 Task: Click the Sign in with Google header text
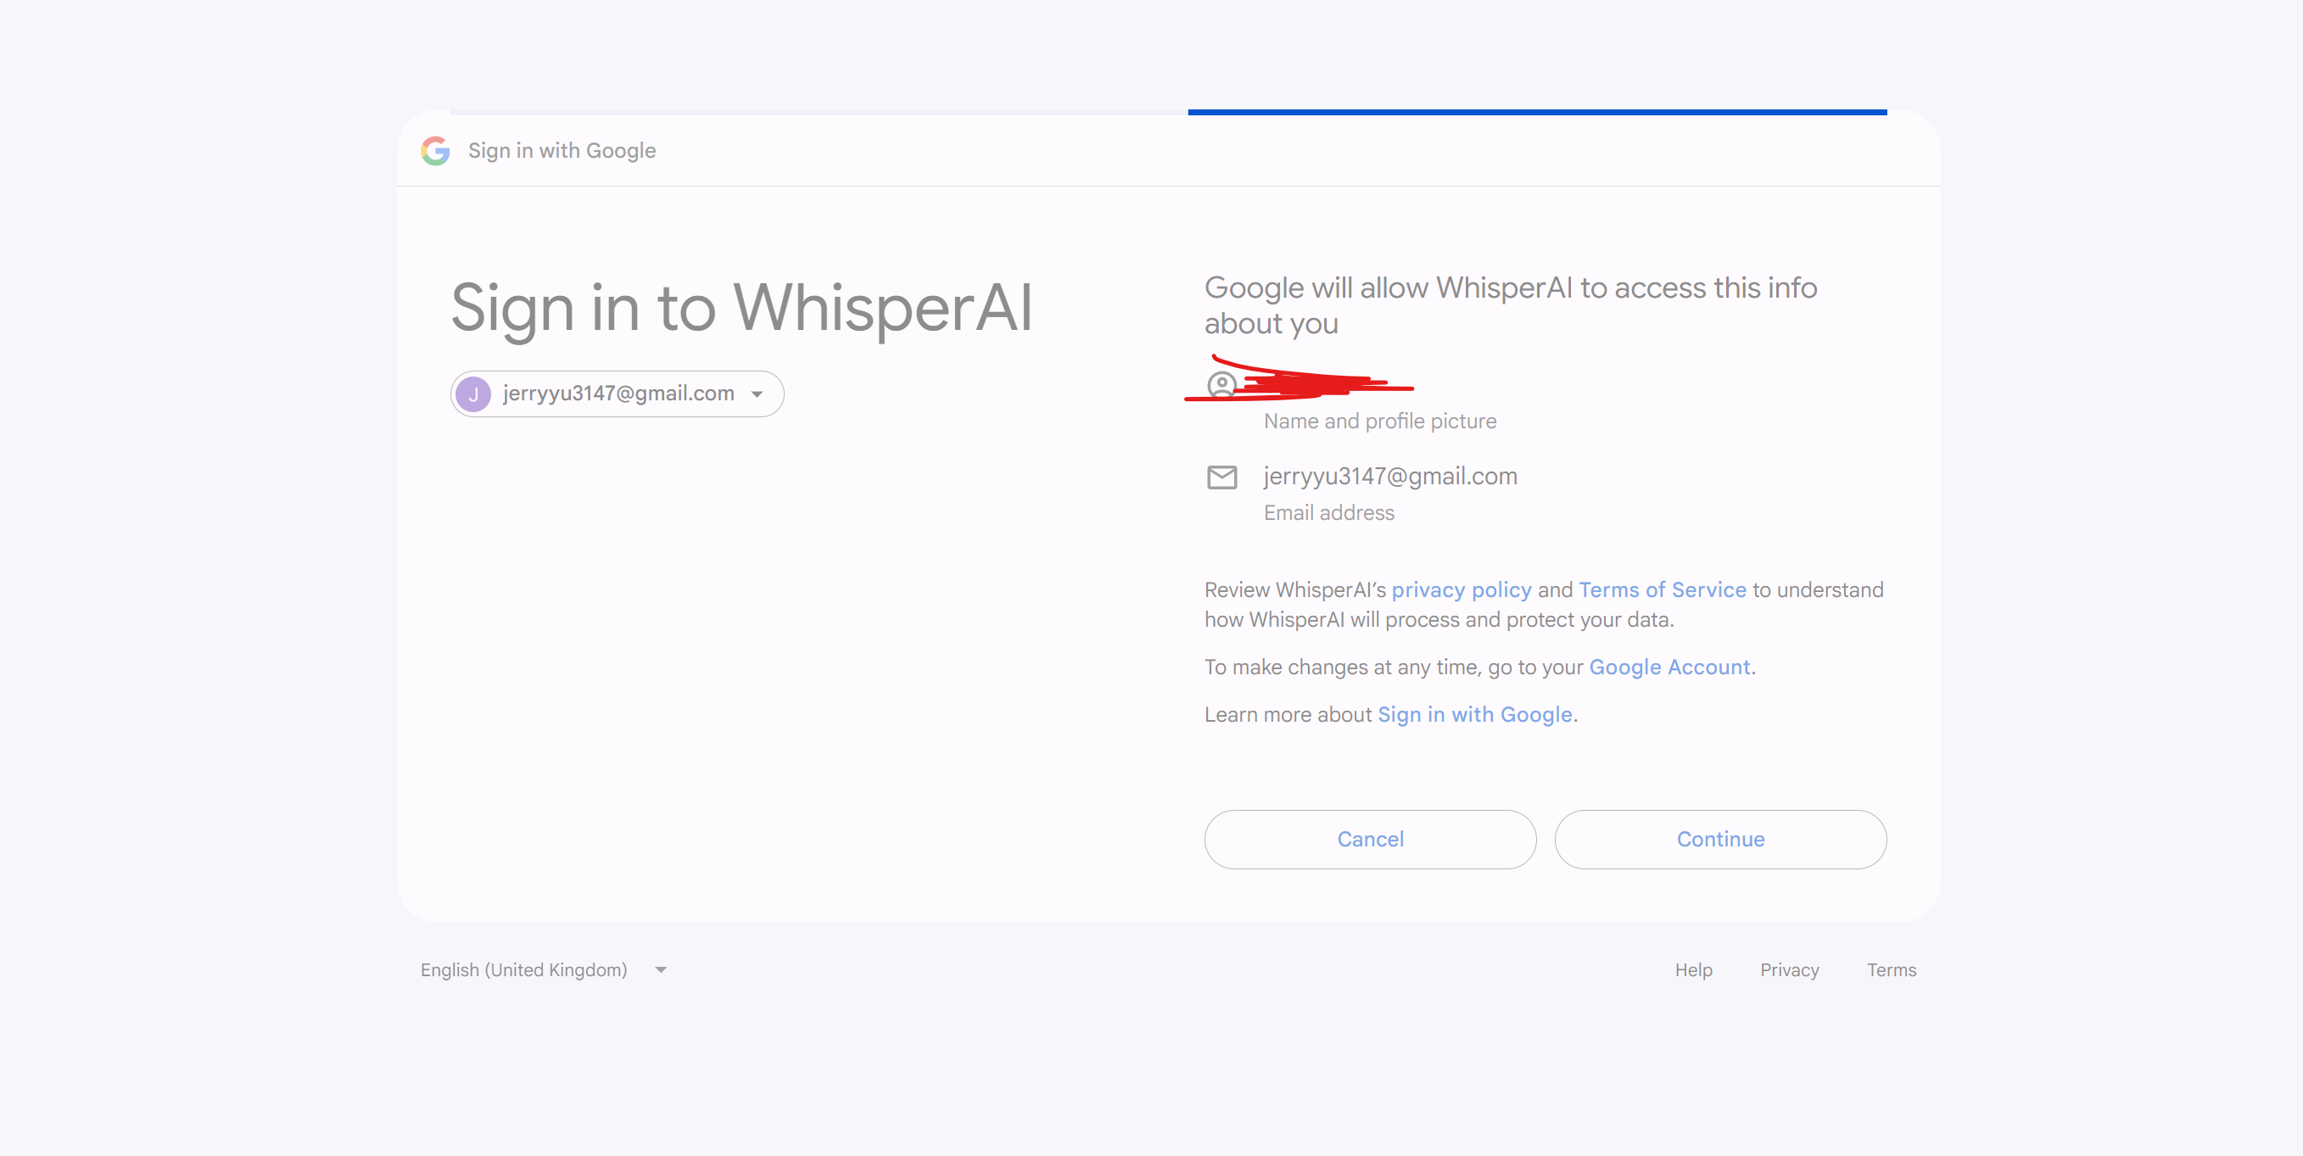pos(562,150)
